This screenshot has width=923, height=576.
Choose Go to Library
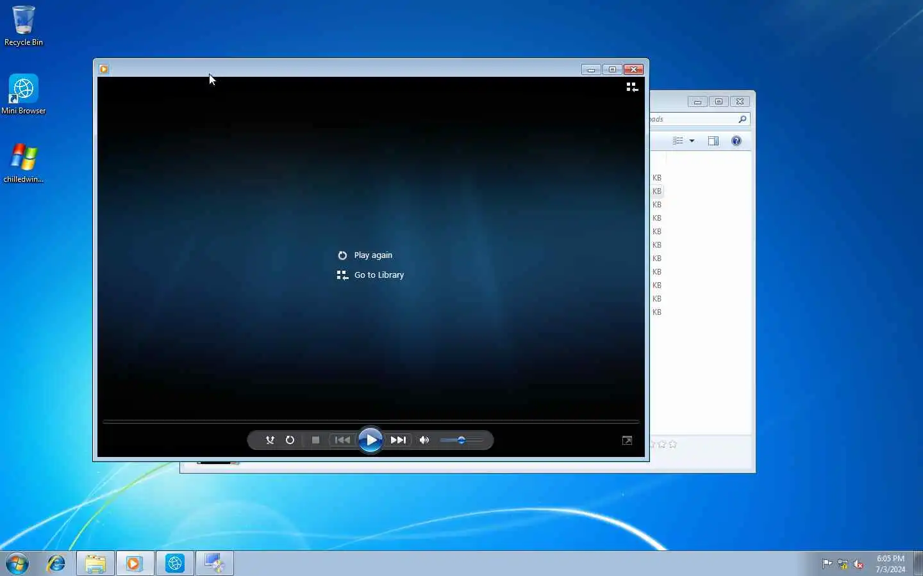[x=370, y=275]
